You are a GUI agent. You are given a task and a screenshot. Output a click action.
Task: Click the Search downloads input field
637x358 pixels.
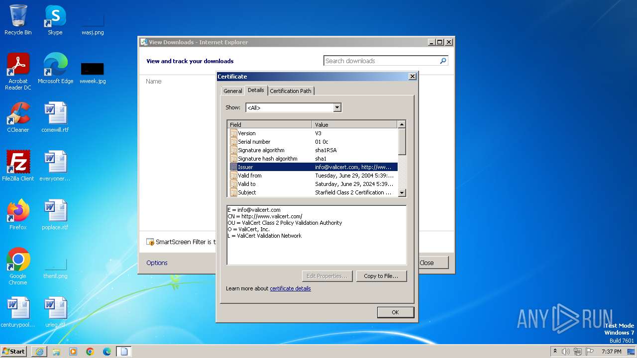(381, 61)
